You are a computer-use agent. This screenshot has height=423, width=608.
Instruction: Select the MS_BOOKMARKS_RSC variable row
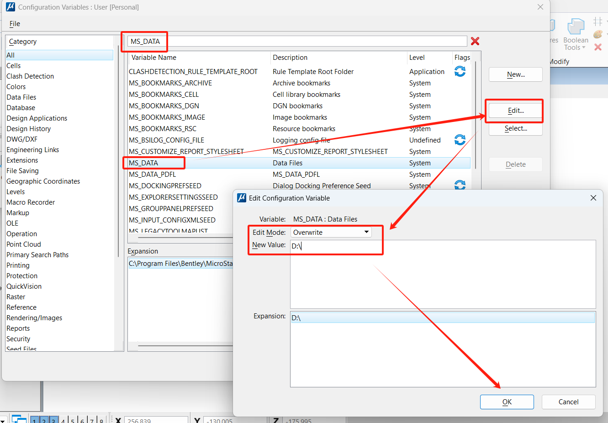click(x=299, y=128)
